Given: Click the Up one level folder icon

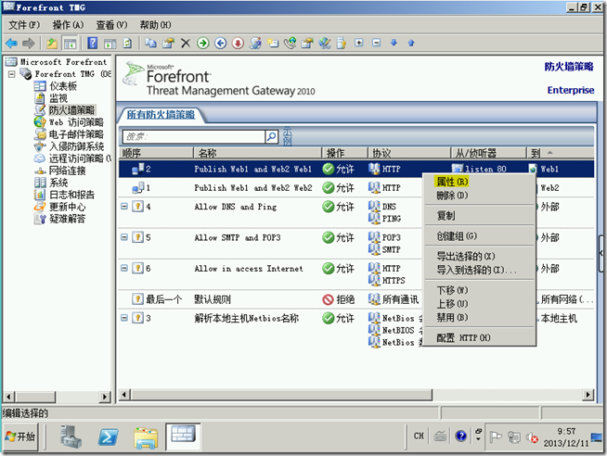Looking at the screenshot, I should (52, 43).
